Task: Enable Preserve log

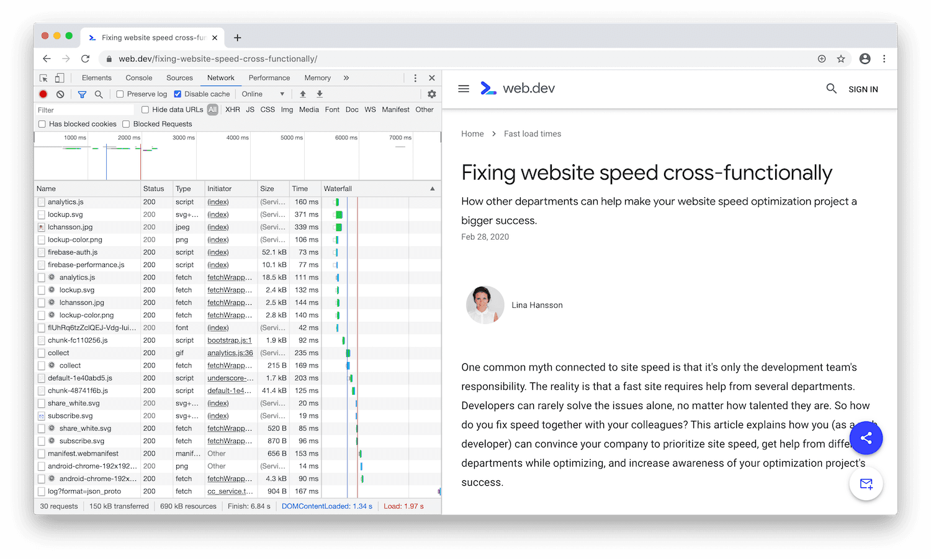Action: (119, 94)
